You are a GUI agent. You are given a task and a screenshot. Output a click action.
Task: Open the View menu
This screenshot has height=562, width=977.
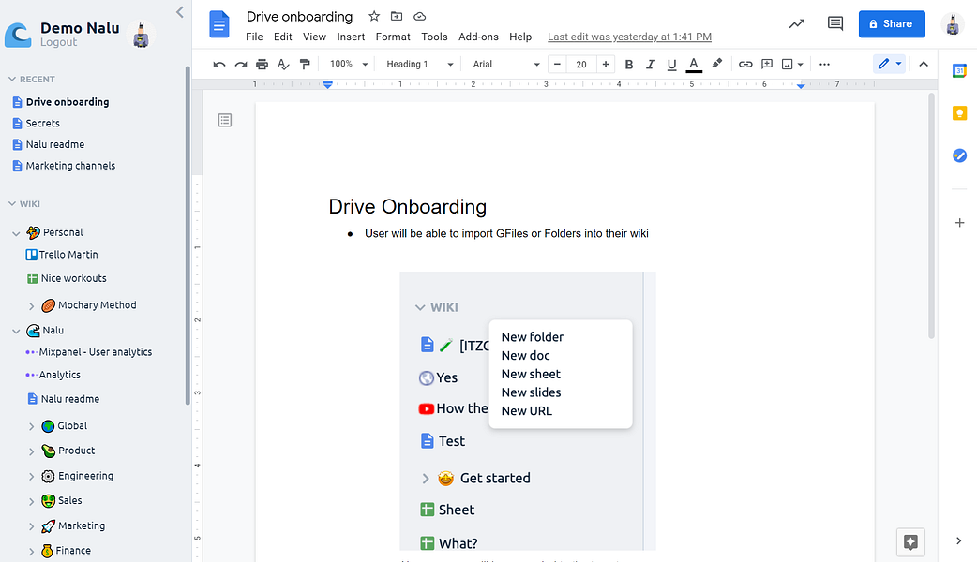(x=315, y=37)
